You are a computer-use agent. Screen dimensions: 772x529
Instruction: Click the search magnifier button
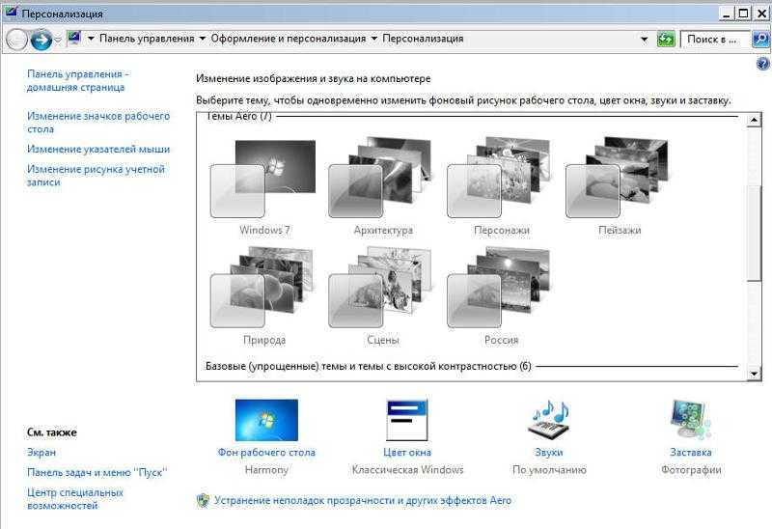click(x=760, y=39)
